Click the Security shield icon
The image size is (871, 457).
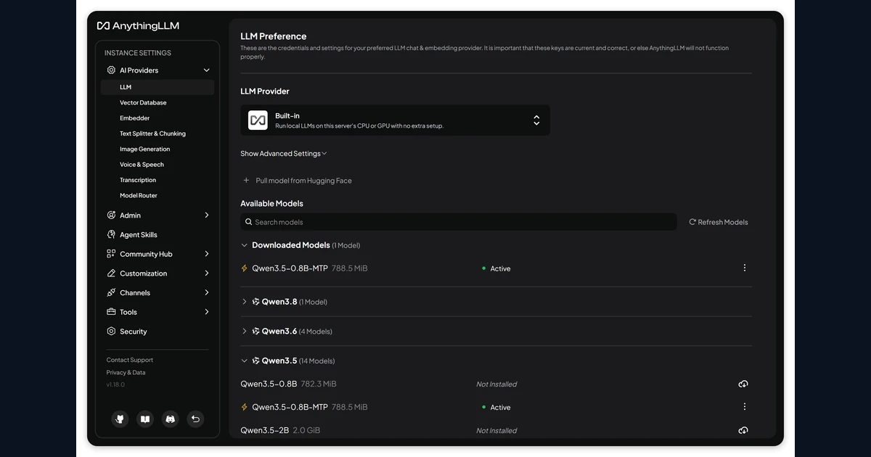[111, 332]
